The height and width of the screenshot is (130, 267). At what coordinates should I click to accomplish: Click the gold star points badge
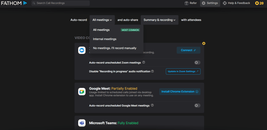(x=259, y=3)
